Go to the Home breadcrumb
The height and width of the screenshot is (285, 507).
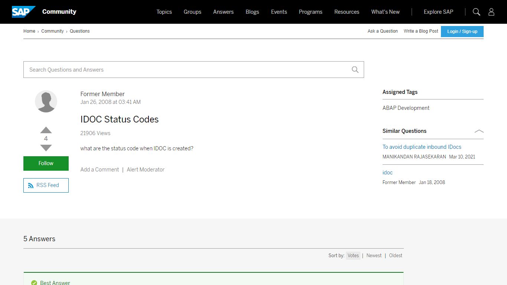(x=29, y=31)
